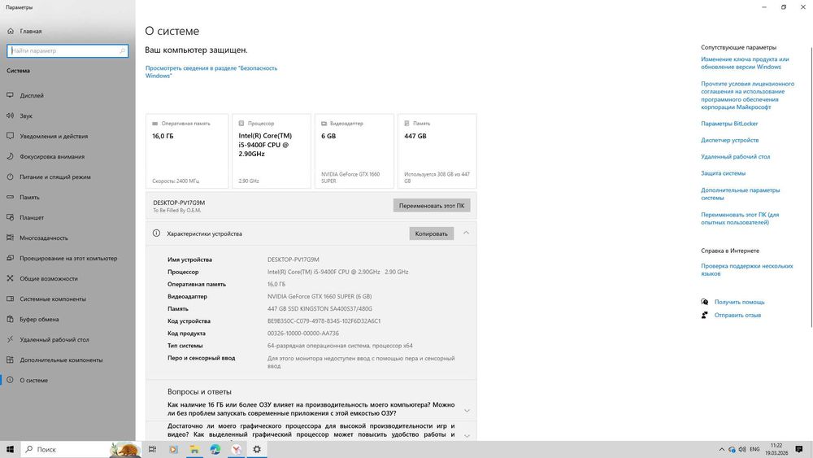Click the Проецирование на этот компьютер icon
The image size is (813, 458).
click(10, 258)
